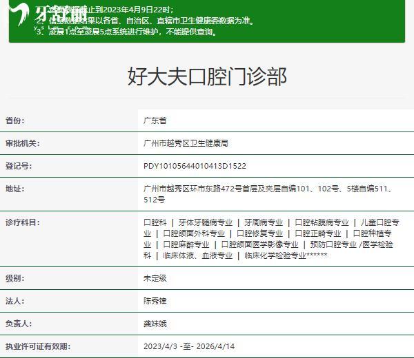Click the notice line about 凌晨1点至凌晨5点系统维护
Image resolution: width=414 pixels, height=358 pixels.
(127, 32)
